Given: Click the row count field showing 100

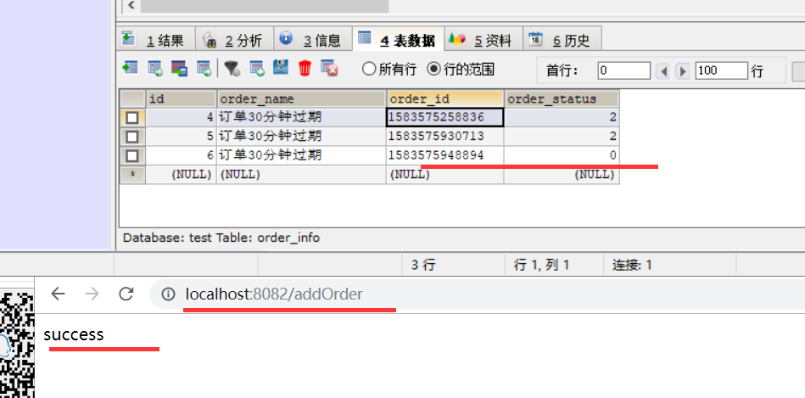Looking at the screenshot, I should click(x=721, y=70).
